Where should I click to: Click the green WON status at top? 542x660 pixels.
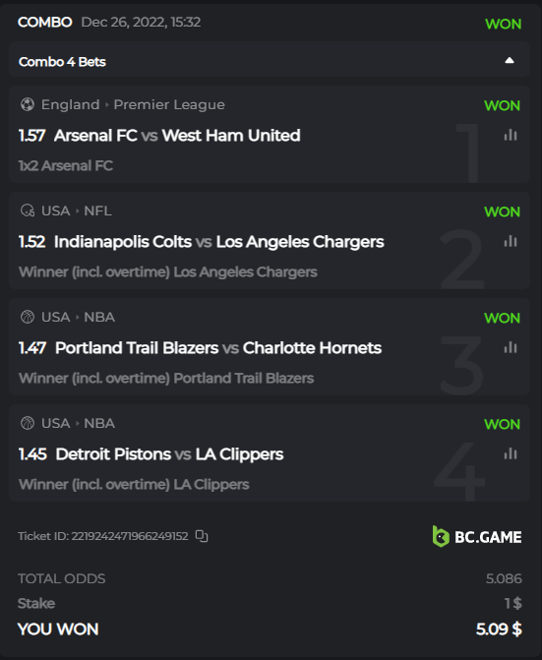tap(504, 24)
